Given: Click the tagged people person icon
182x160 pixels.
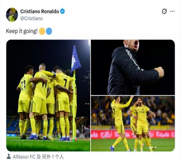Looking at the screenshot, I should (9, 156).
